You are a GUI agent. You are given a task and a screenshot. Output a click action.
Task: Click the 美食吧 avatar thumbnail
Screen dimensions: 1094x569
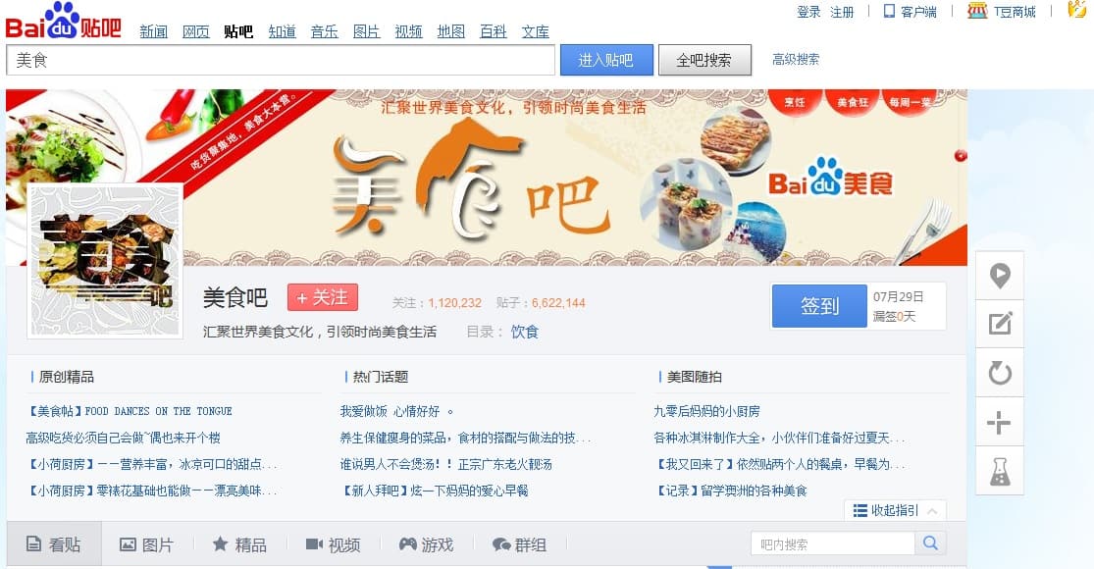pyautogui.click(x=105, y=261)
